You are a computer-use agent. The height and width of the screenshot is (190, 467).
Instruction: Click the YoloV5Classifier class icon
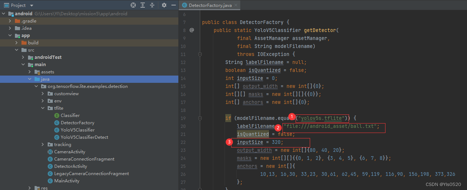pos(57,130)
